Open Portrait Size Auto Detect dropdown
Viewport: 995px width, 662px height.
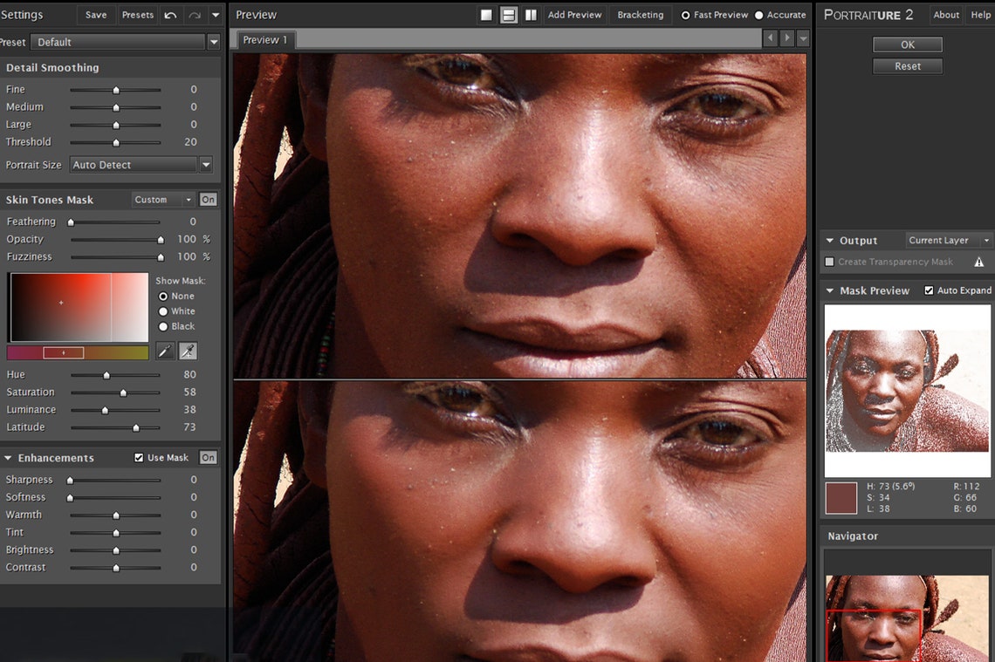pos(141,165)
